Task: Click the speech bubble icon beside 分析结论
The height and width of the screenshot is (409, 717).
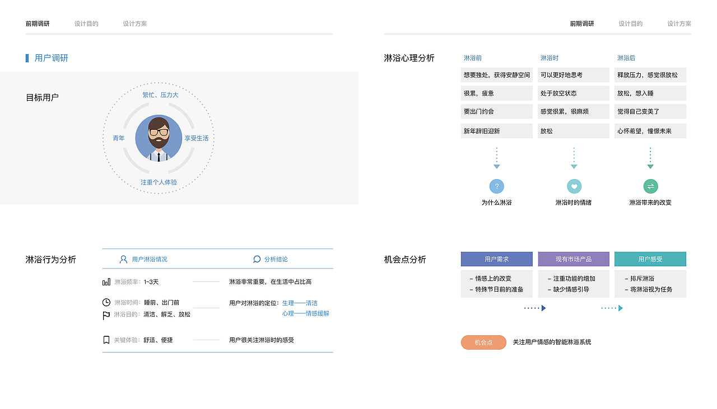Action: pyautogui.click(x=256, y=259)
